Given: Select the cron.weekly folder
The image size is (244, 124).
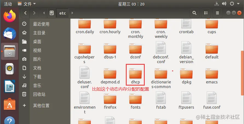Looking at the screenshot, I should [x=161, y=29].
